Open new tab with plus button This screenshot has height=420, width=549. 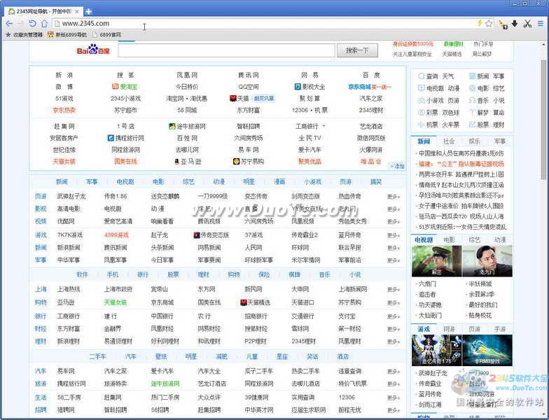(88, 11)
